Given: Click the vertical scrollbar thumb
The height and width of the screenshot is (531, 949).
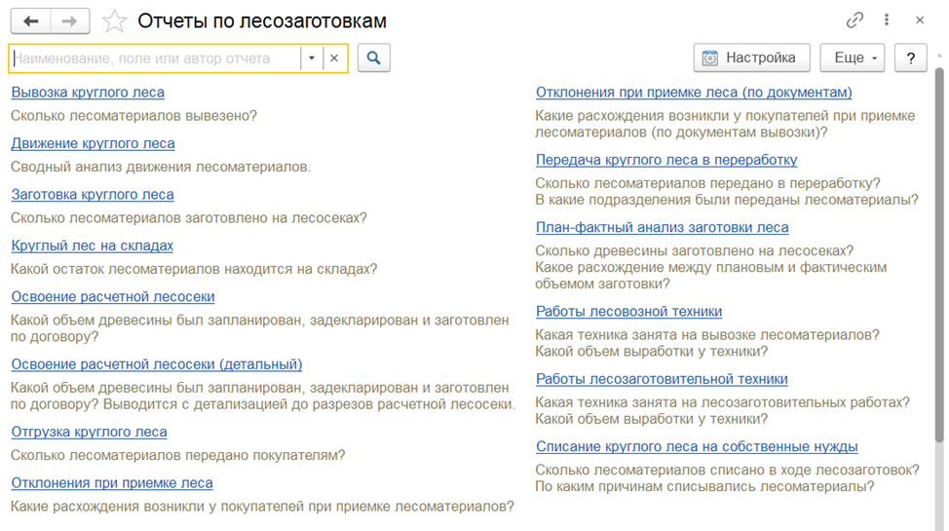Looking at the screenshot, I should coord(939,254).
